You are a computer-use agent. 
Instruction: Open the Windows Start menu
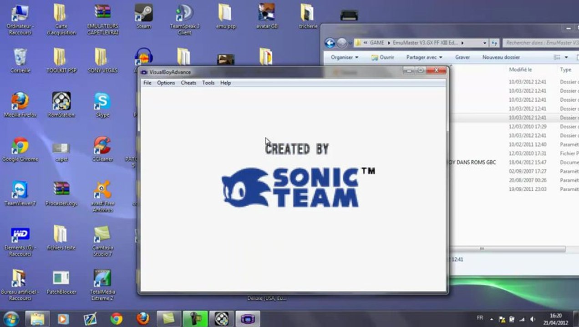(x=10, y=318)
